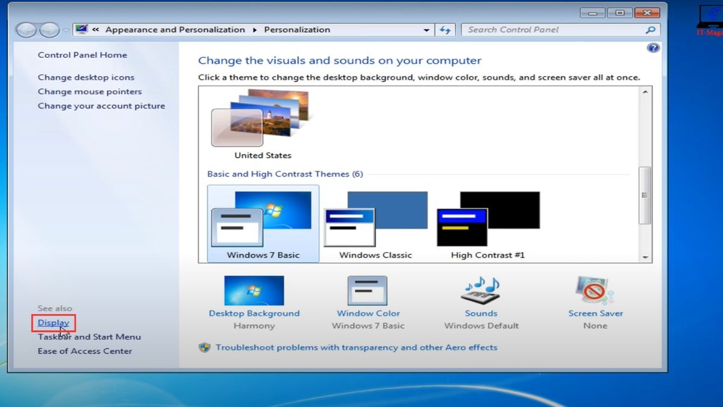Click the theme list scroll down arrow

click(645, 257)
